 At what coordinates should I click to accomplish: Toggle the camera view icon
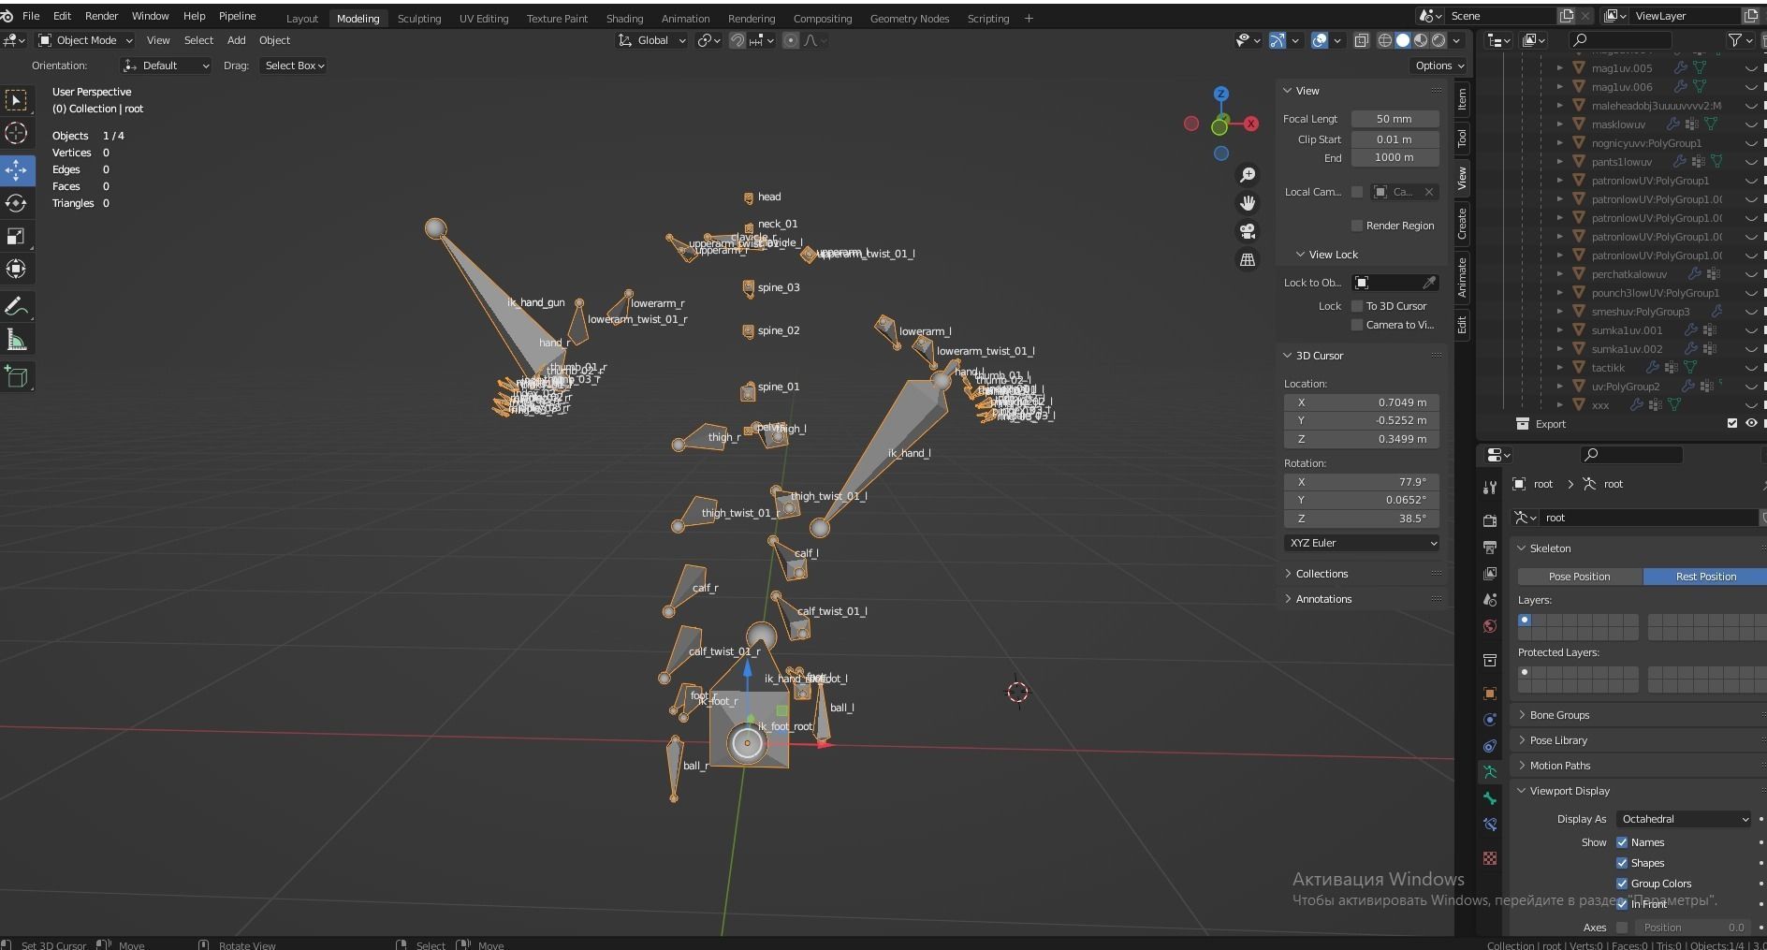pyautogui.click(x=1248, y=231)
